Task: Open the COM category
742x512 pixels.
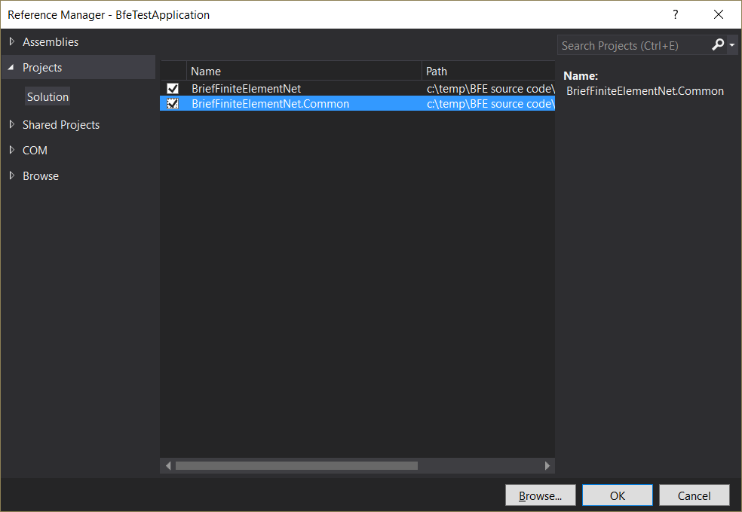Action: [x=35, y=150]
